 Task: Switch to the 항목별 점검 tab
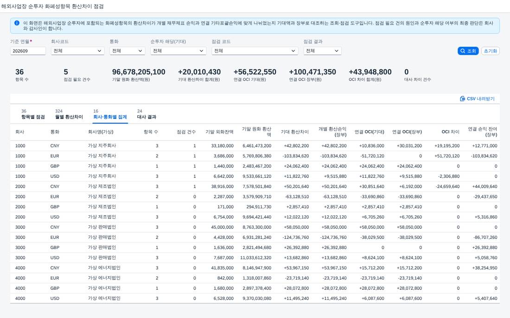[33, 114]
